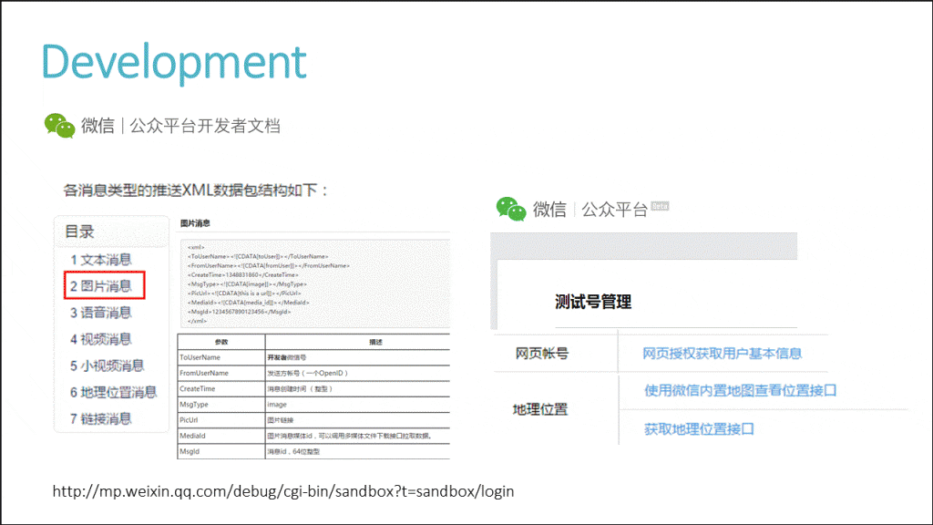Select 2 图片消息 in the contents list

pos(100,285)
